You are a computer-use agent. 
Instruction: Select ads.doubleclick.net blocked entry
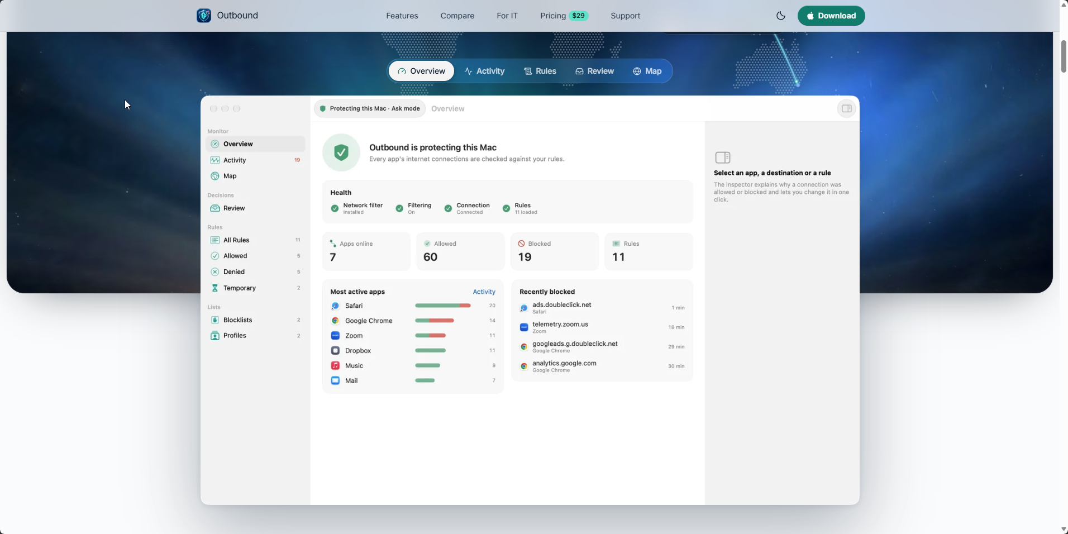point(602,308)
